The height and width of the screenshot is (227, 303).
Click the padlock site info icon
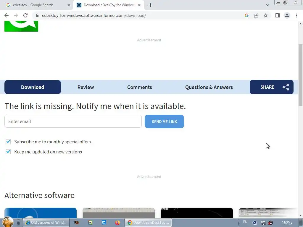pyautogui.click(x=37, y=15)
